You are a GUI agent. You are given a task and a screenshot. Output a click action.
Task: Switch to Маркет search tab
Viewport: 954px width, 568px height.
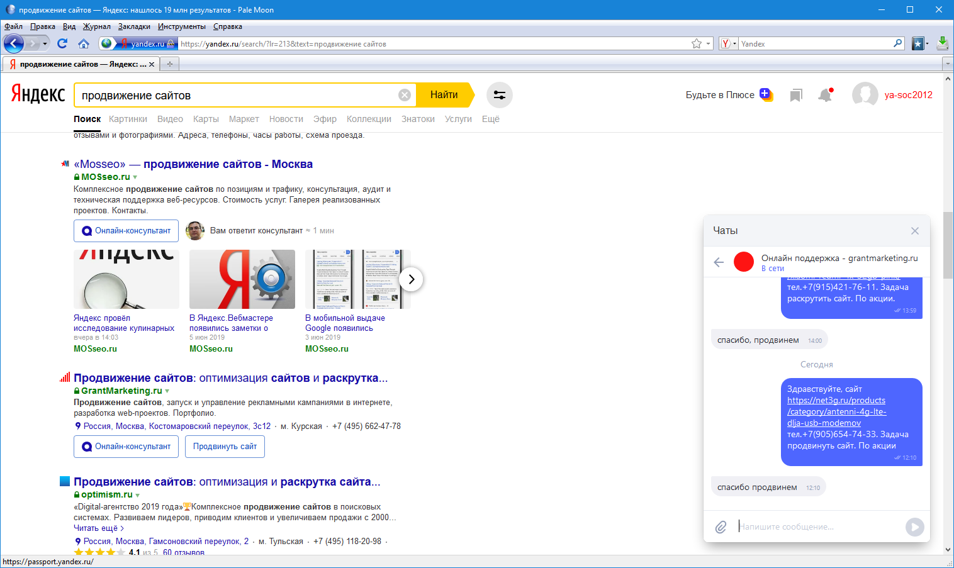point(244,119)
